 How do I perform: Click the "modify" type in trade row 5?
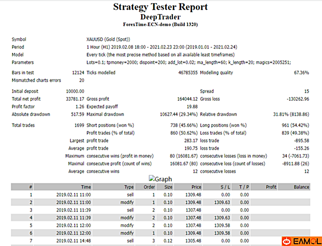[127, 226]
